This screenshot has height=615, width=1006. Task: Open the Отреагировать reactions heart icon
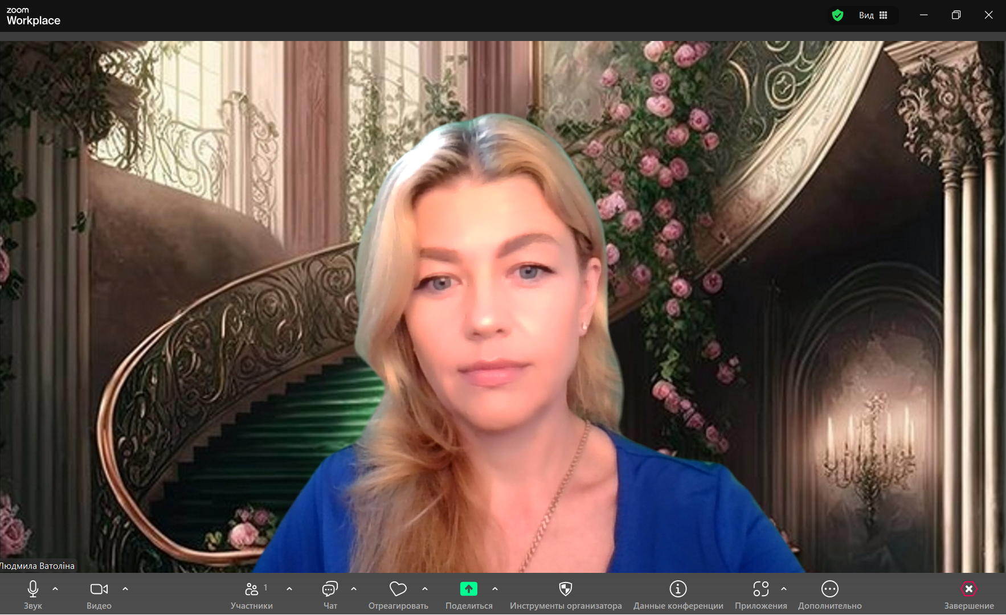click(x=398, y=589)
